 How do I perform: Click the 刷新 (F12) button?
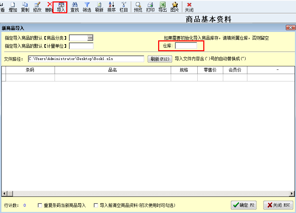160,59
